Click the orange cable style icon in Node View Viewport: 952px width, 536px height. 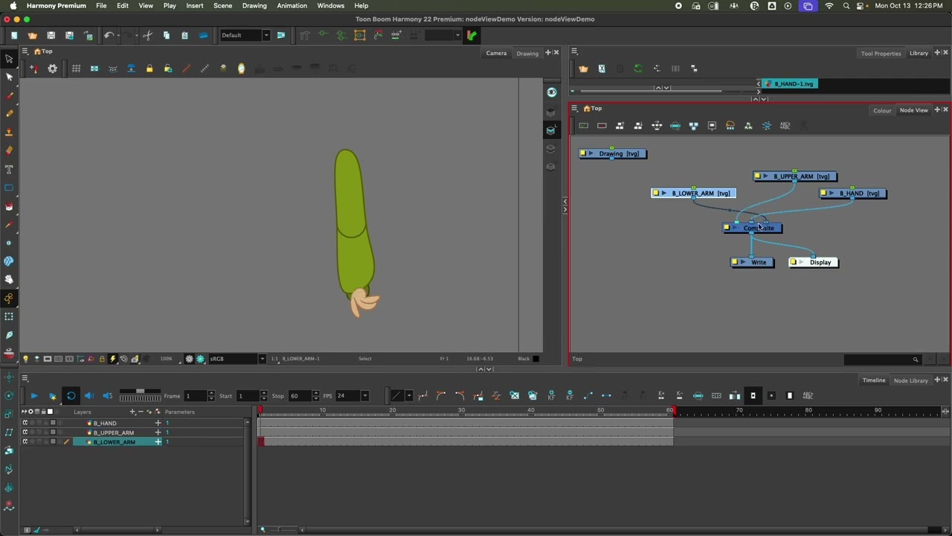click(x=730, y=126)
